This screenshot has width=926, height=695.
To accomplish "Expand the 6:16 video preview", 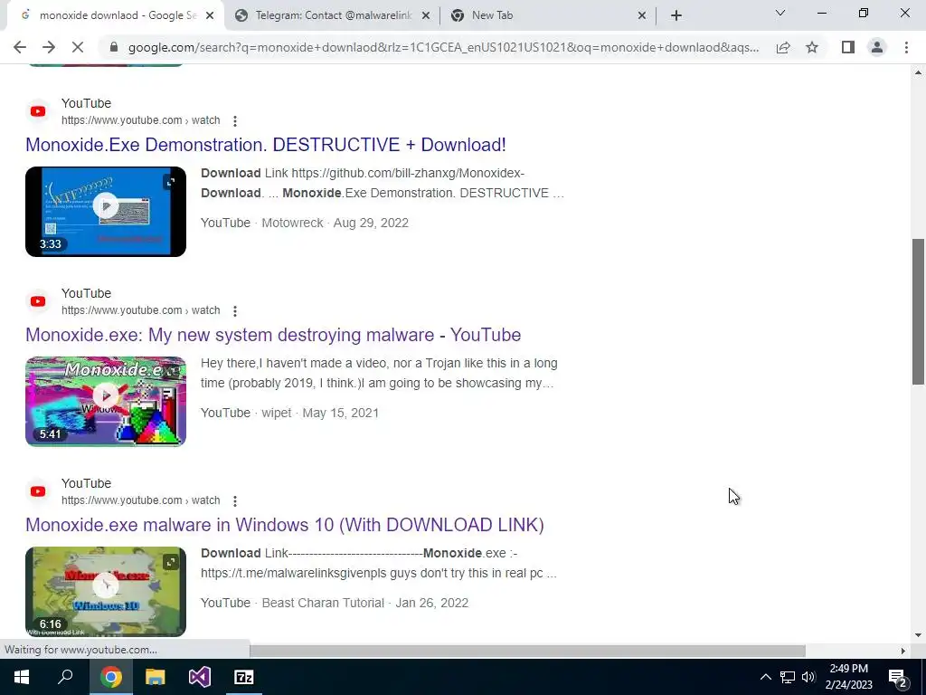I will pyautogui.click(x=171, y=562).
